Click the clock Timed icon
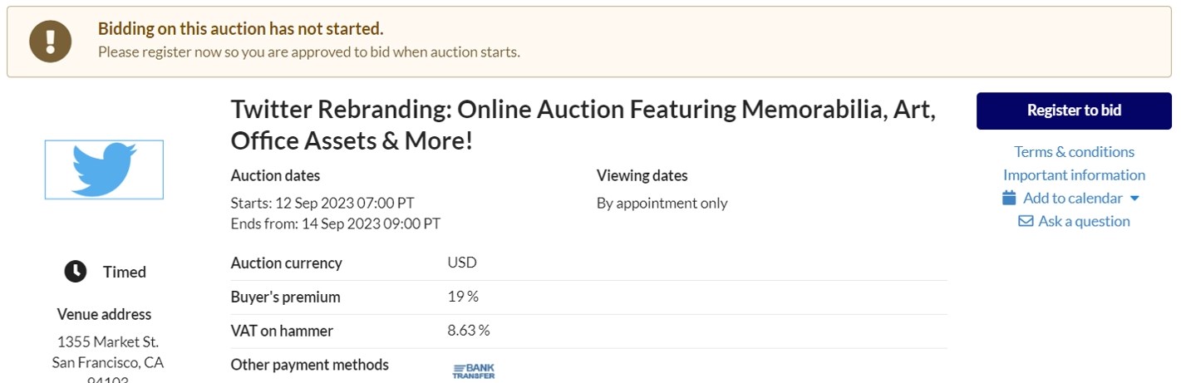The width and height of the screenshot is (1181, 383). [x=76, y=272]
